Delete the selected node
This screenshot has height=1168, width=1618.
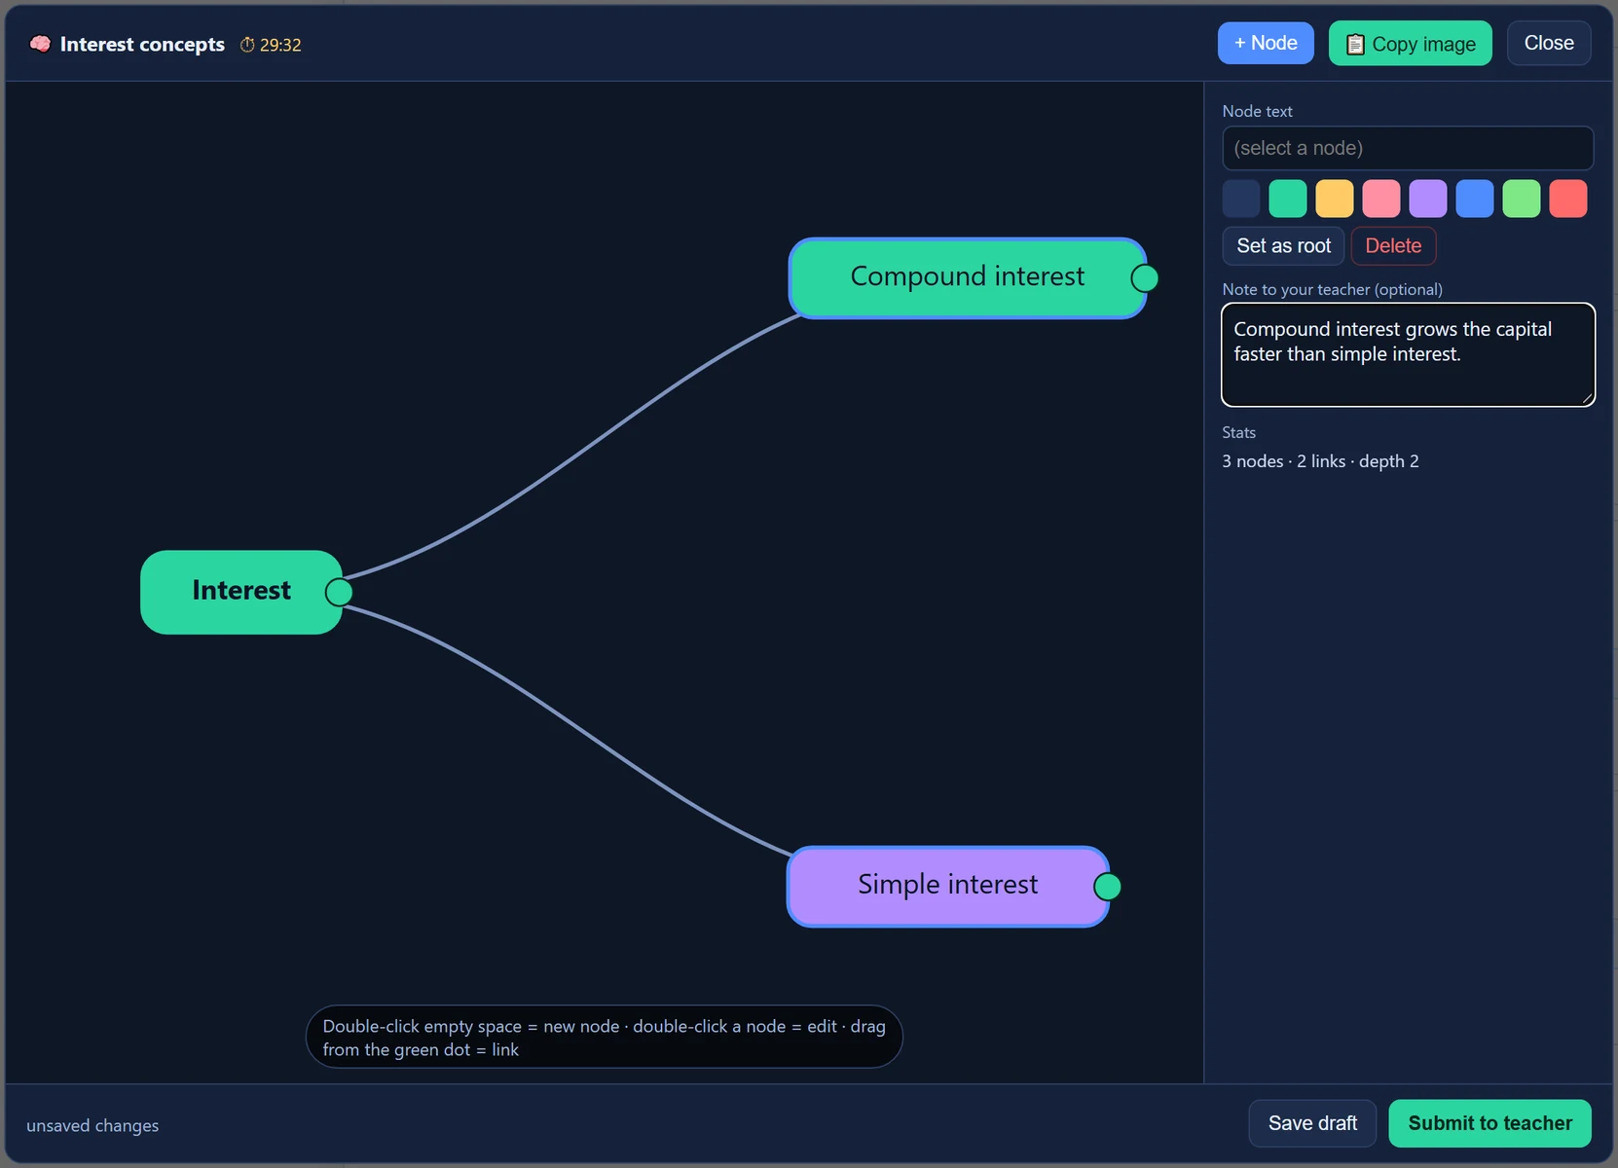coord(1393,246)
